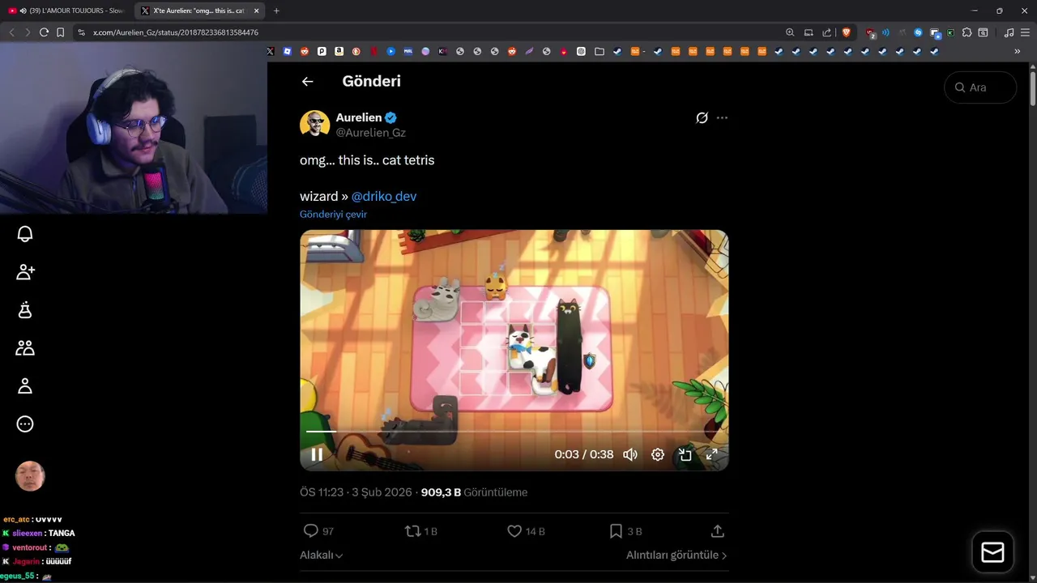Expand the Alakalı sort dropdown
The image size is (1037, 583).
(322, 555)
